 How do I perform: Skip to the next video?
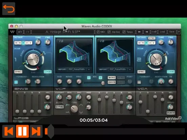36,131
